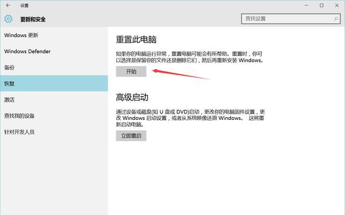
Task: Click the 重置此电脑 heading
Action: coord(136,40)
